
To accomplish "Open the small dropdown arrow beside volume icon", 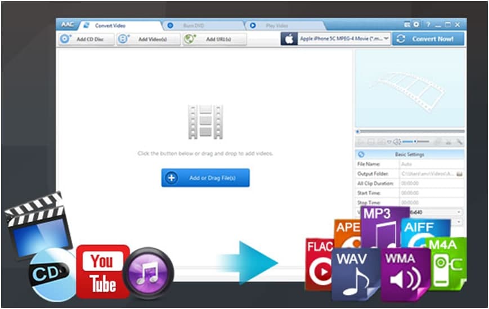I will pyautogui.click(x=389, y=142).
